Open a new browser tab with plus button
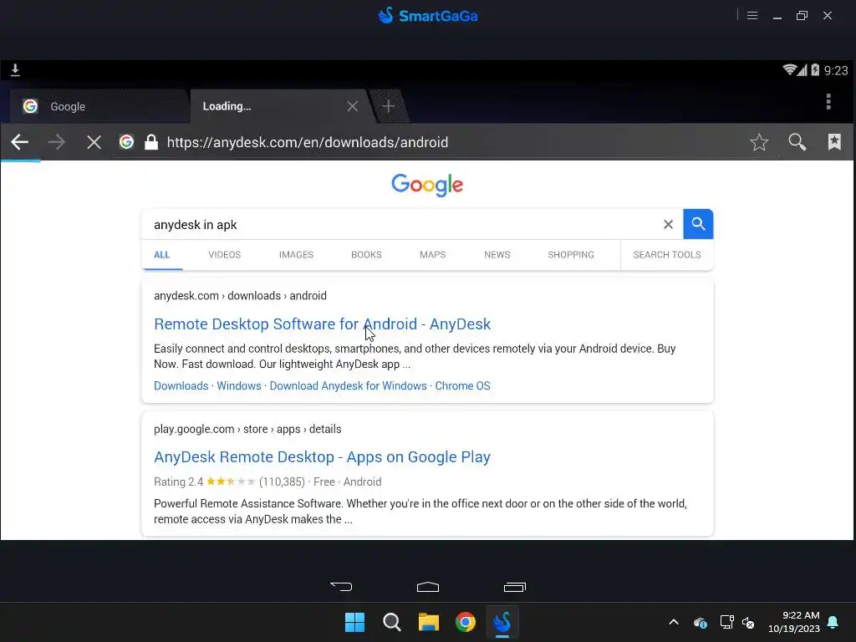This screenshot has height=642, width=856. pyautogui.click(x=388, y=106)
